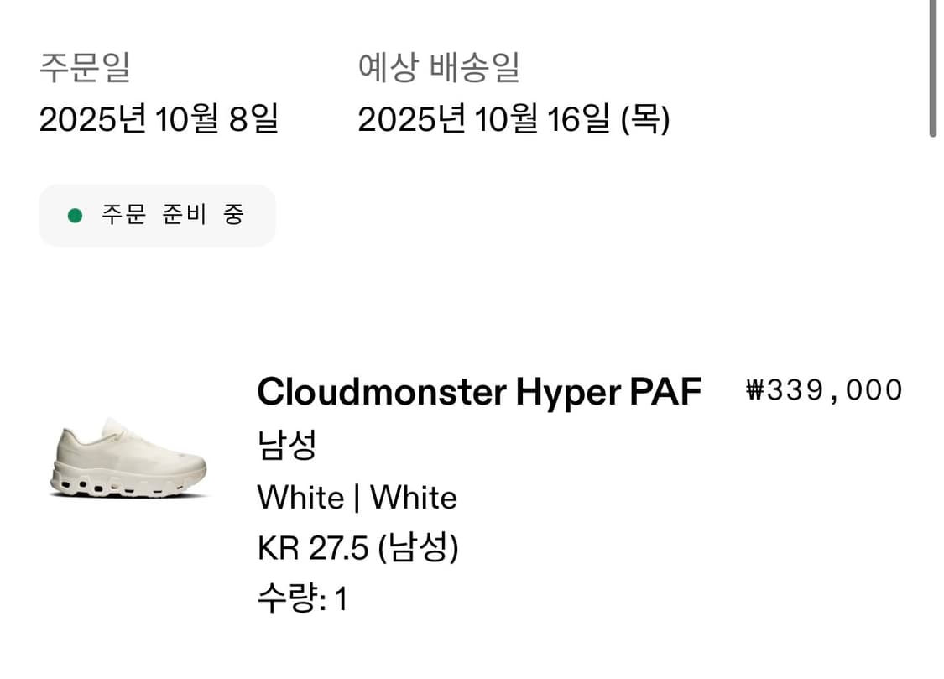This screenshot has width=944, height=679.
Task: Click the White | White color text
Action: coord(357,498)
